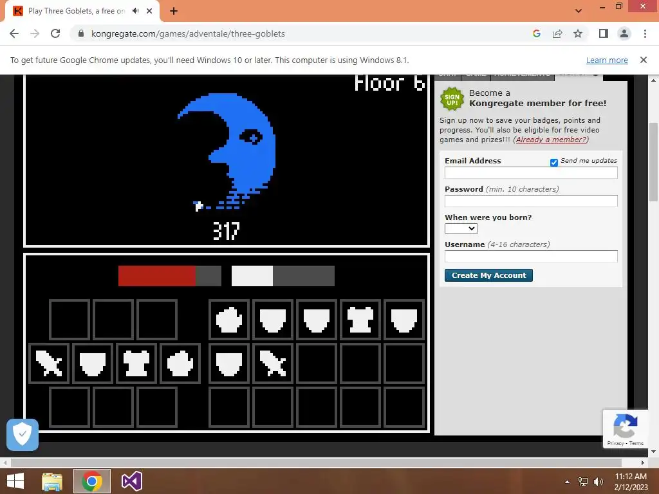Viewport: 659px width, 494px height.
Task: Share this page
Action: click(557, 33)
